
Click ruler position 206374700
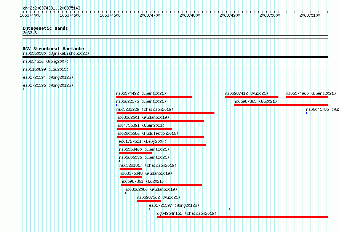tap(150, 15)
